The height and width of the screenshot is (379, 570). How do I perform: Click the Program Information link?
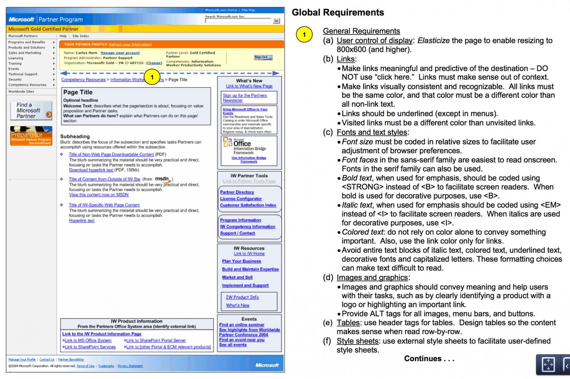tap(241, 220)
